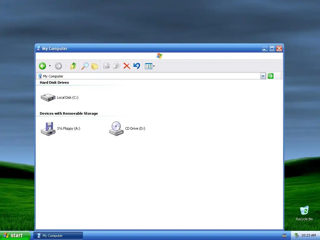Click the blue Undo arrow icon
The image size is (320, 240).
pos(137,66)
